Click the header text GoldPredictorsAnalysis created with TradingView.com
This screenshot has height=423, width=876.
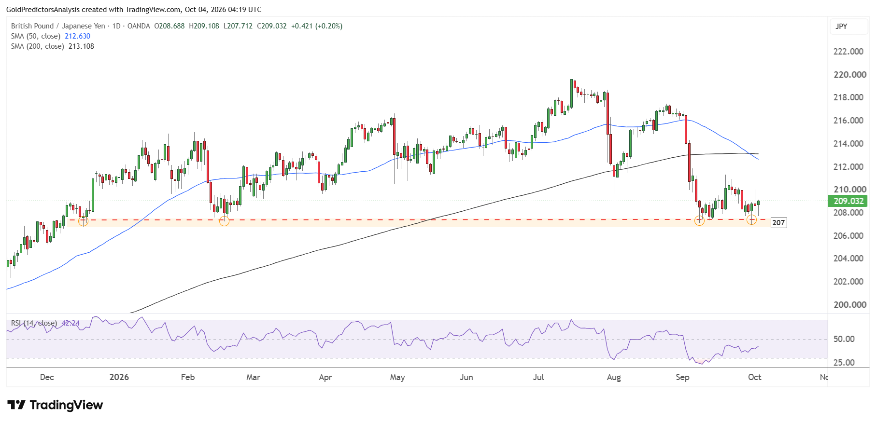94,10
